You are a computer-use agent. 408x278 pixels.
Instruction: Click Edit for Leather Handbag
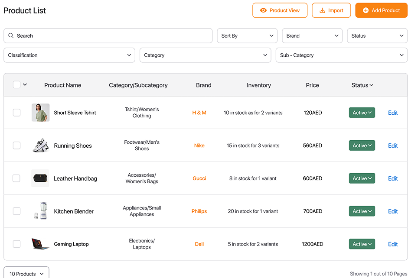(x=393, y=178)
